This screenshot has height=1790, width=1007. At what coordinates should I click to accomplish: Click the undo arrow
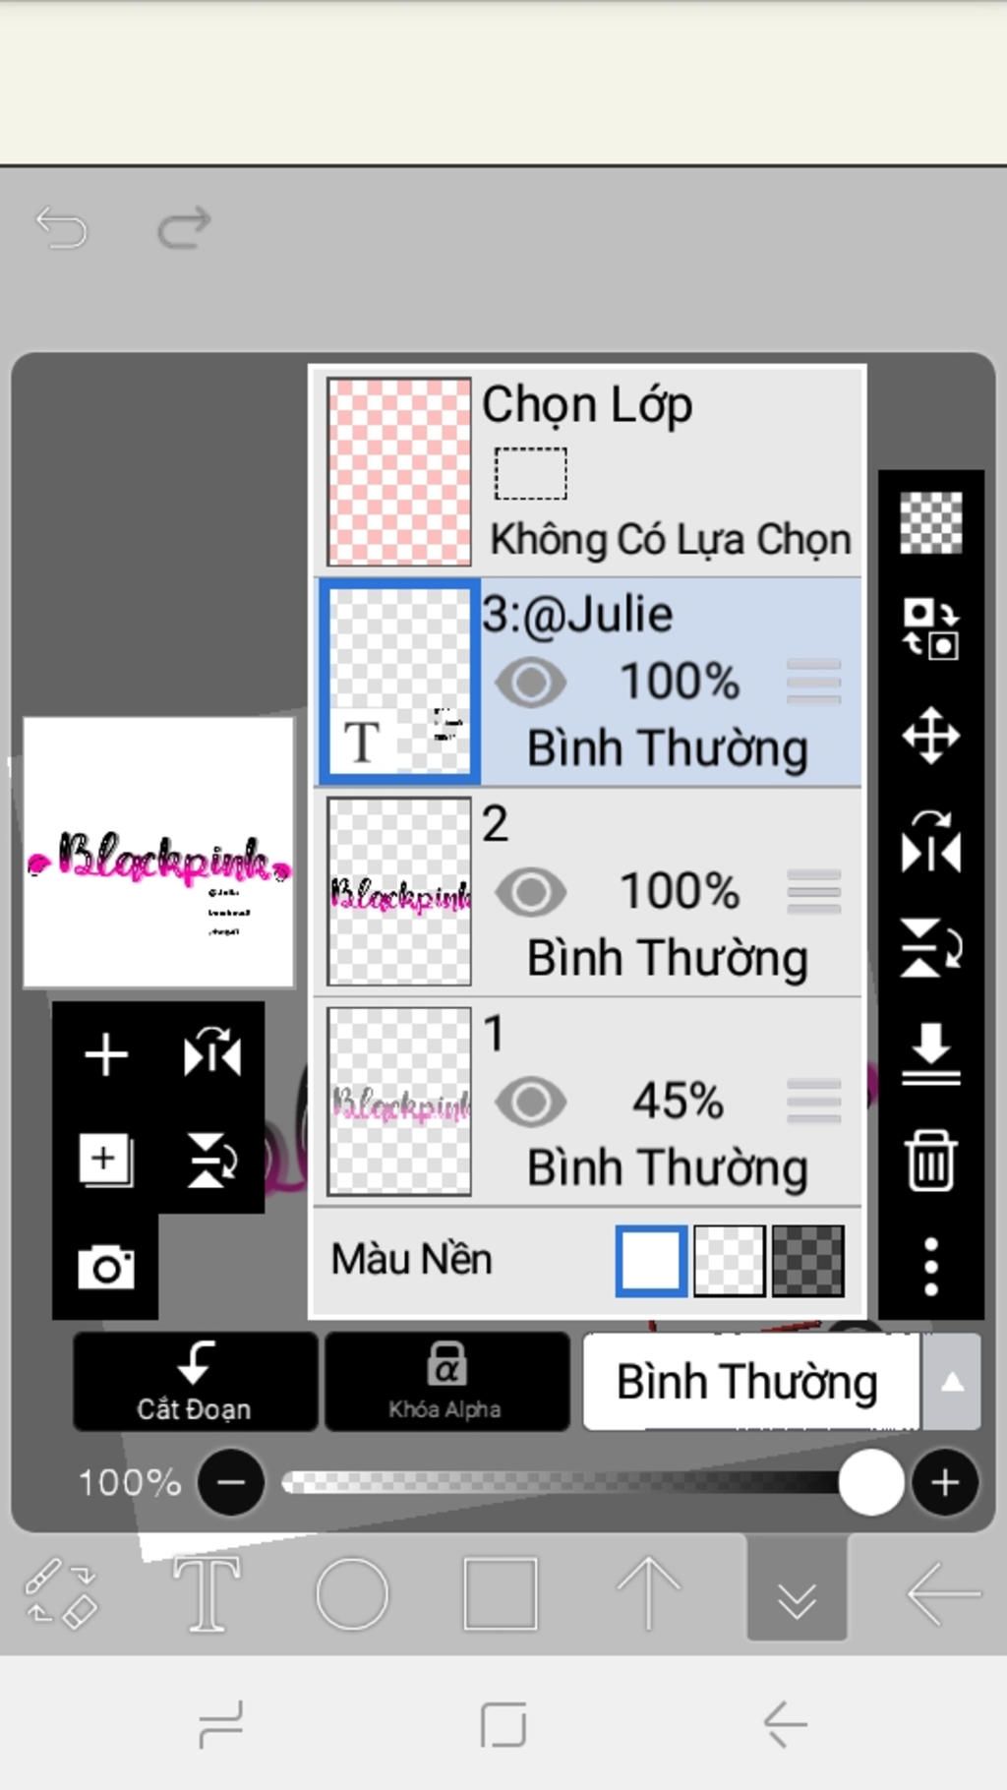point(62,228)
